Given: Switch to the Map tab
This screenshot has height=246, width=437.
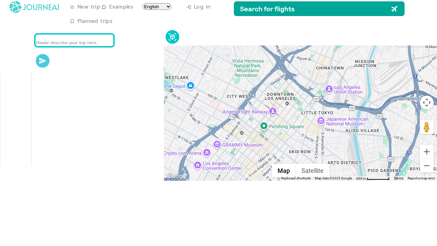Looking at the screenshot, I should pos(283,170).
